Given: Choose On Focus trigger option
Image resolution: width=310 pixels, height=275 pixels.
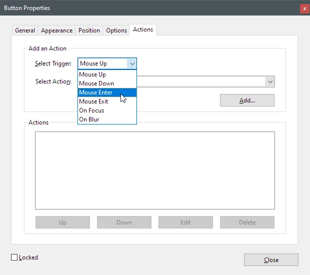Looking at the screenshot, I should pyautogui.click(x=107, y=110).
